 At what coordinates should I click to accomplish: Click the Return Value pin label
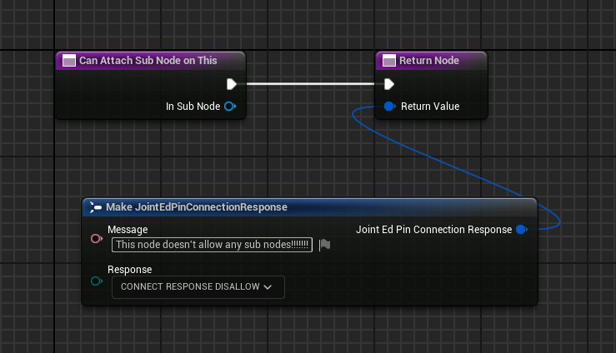[429, 107]
